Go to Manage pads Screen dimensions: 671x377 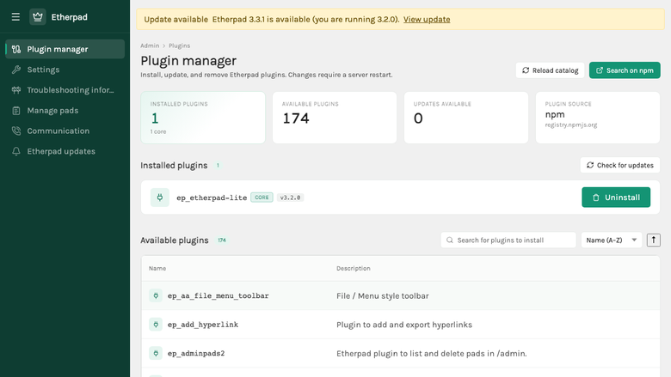pos(65,111)
